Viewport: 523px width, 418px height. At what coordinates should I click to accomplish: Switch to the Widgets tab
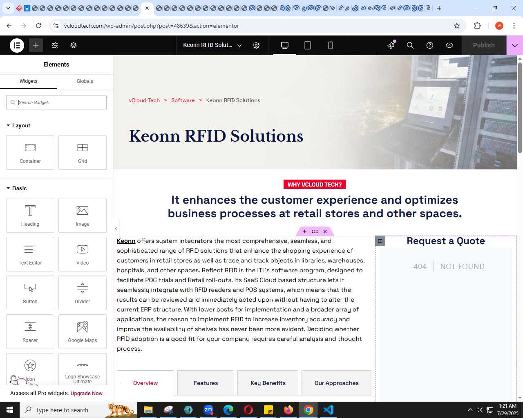pyautogui.click(x=29, y=81)
